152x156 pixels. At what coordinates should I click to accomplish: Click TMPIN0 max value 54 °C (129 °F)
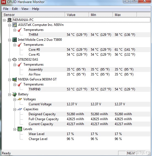click(125, 89)
